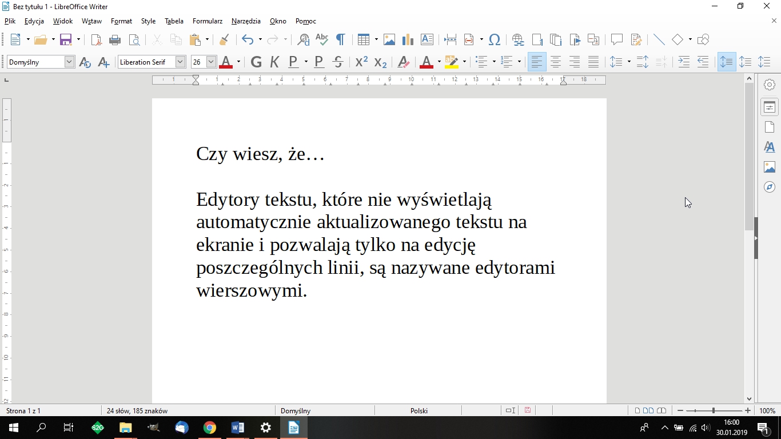781x439 pixels.
Task: Open the Tabela menu
Action: pos(174,21)
